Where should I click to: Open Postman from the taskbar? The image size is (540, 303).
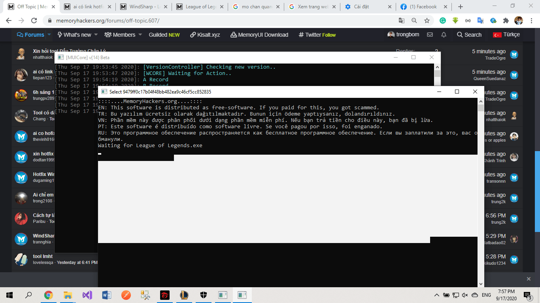click(x=126, y=295)
